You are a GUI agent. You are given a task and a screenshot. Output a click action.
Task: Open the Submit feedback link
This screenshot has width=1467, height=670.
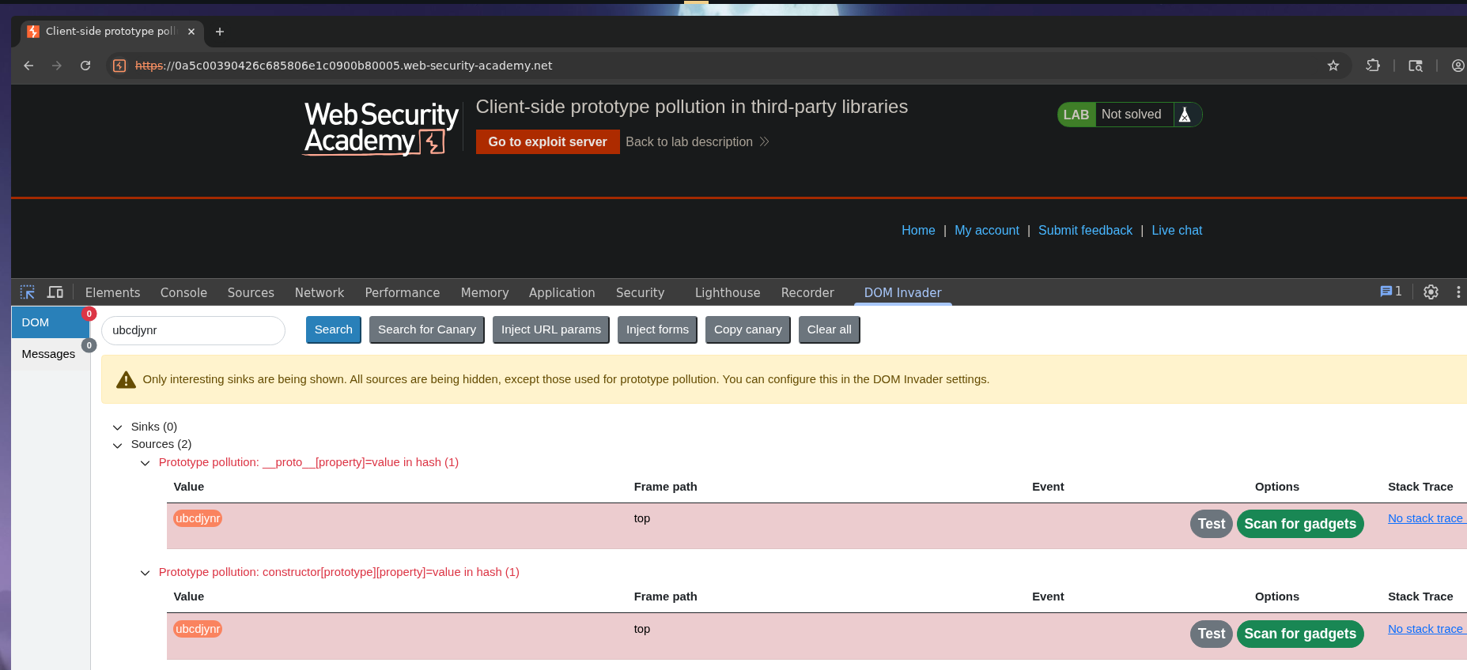pyautogui.click(x=1085, y=231)
